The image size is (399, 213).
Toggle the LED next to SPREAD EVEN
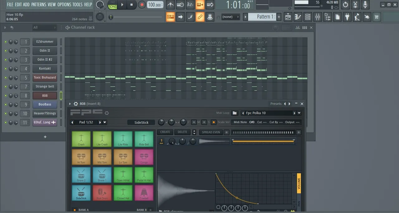pyautogui.click(x=227, y=132)
